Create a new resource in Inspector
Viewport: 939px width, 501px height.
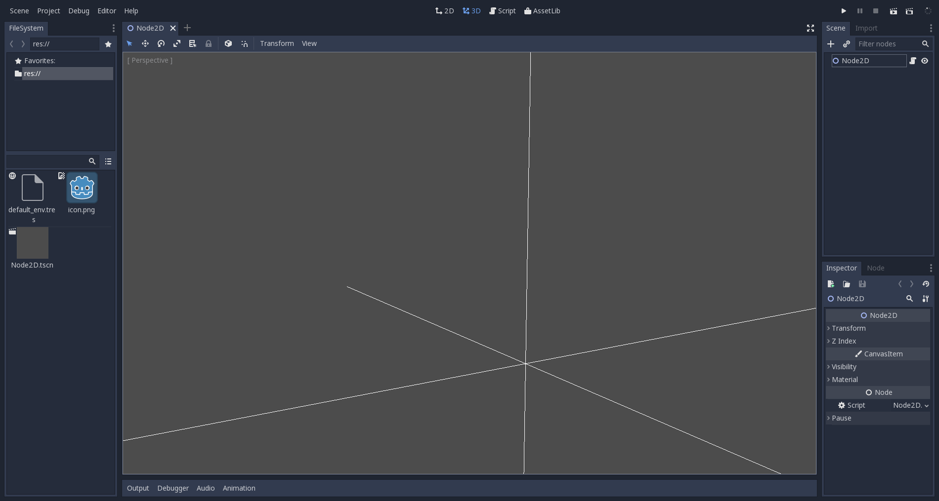831,284
